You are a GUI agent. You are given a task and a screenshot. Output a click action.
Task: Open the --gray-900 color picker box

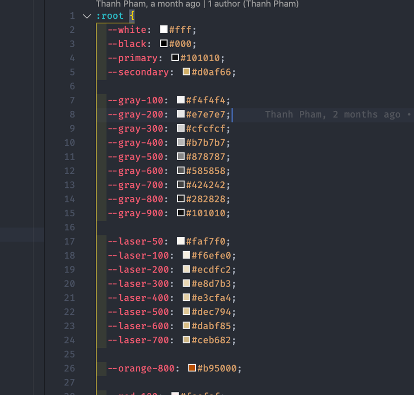(181, 213)
